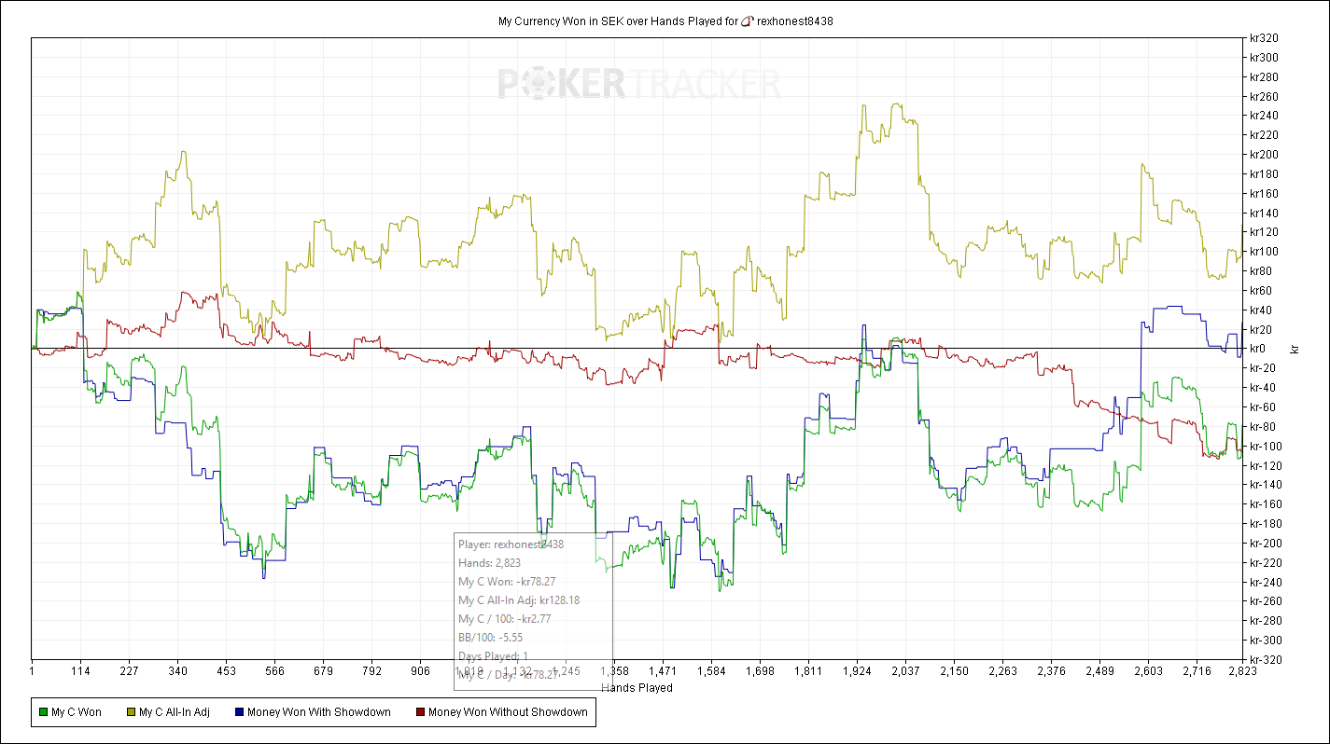
Task: Click the 2,376 hands x-axis label
Action: coord(1052,670)
